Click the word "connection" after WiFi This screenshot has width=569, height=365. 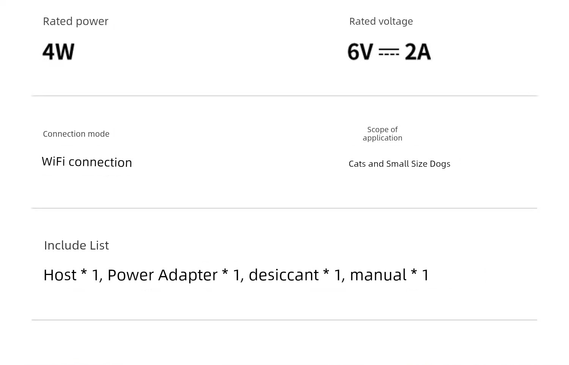coord(100,162)
